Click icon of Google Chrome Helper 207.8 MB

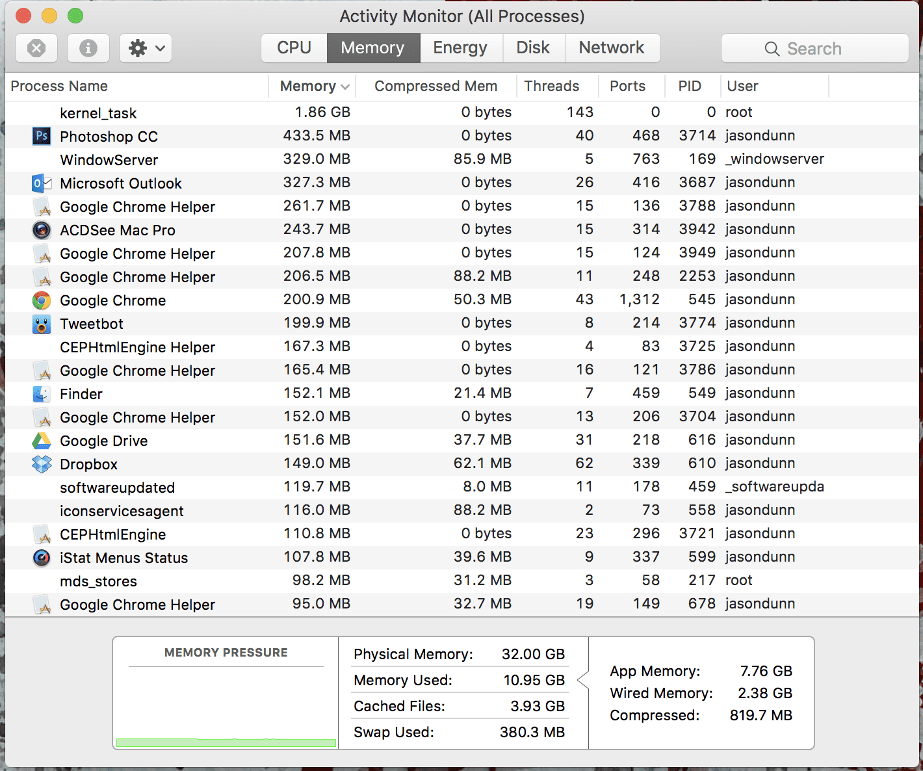coord(42,254)
